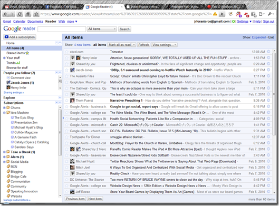Screen dimensions: 279x206
Task: Click the security warning triangle in address bar
Action: click(215, 14)
